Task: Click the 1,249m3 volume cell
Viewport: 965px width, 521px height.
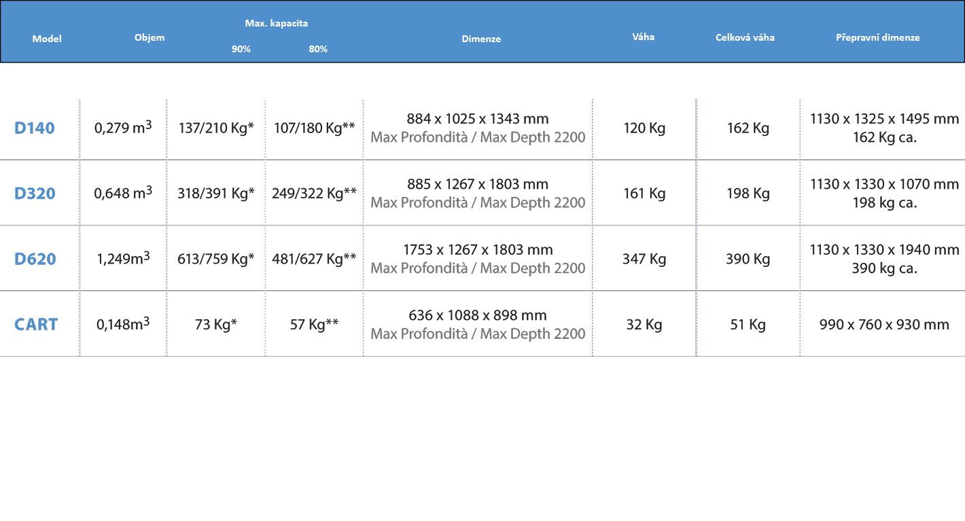Action: [x=123, y=258]
